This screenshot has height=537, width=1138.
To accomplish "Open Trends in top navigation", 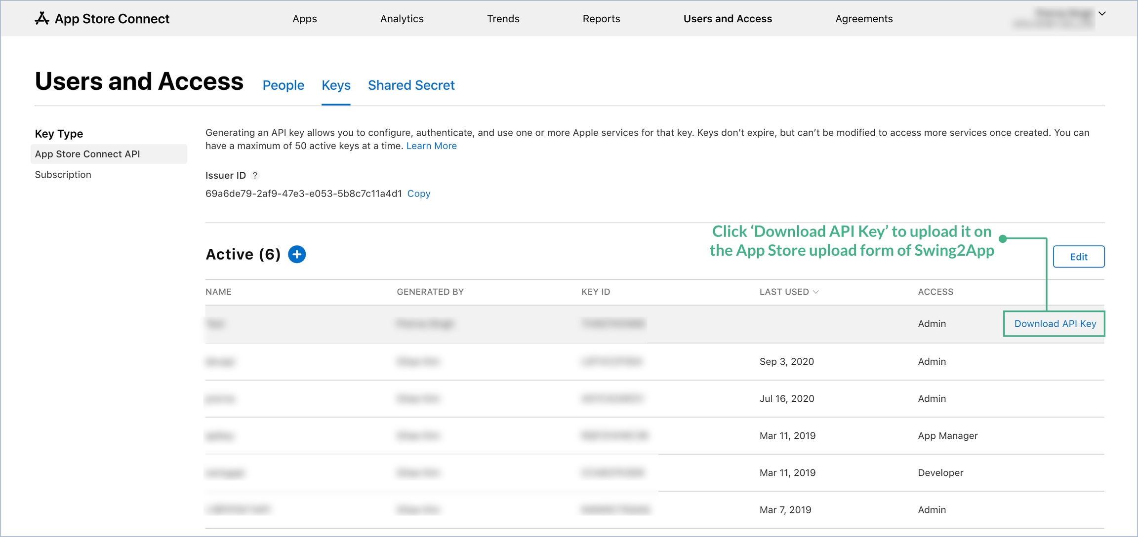I will pyautogui.click(x=503, y=18).
